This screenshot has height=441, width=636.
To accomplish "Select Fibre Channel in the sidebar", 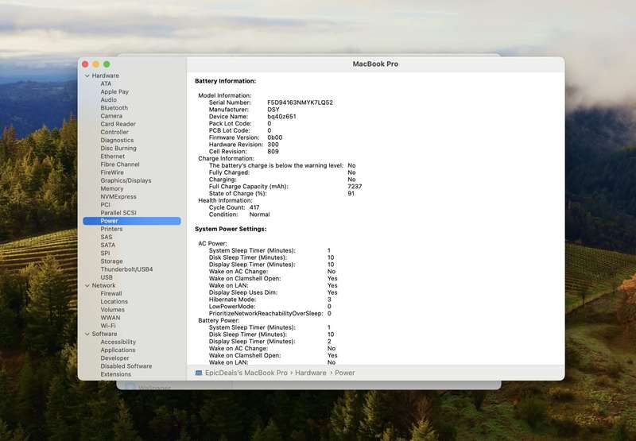I will 120,164.
